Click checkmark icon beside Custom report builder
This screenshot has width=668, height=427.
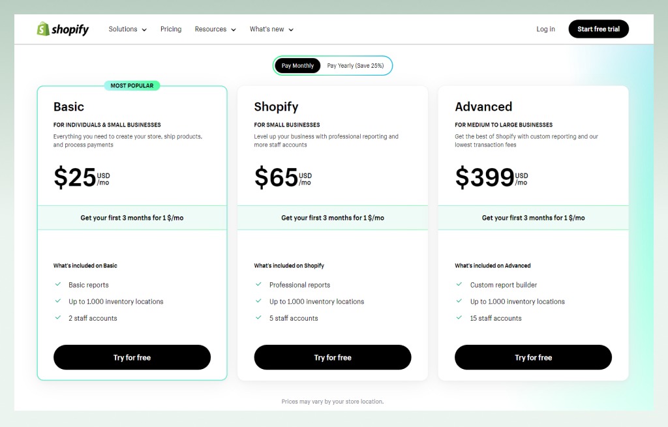[x=459, y=284]
